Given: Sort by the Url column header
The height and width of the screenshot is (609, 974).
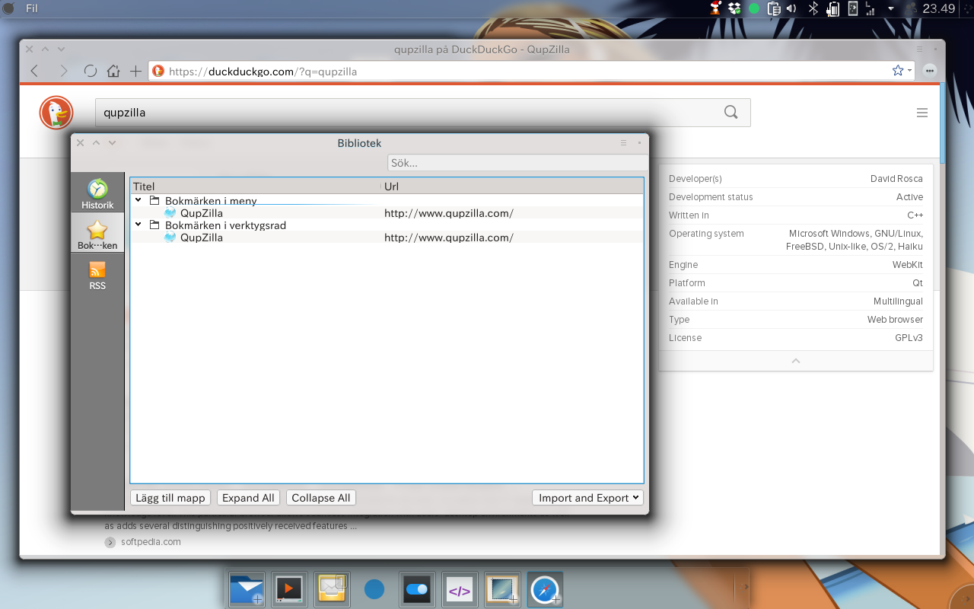Looking at the screenshot, I should [511, 187].
